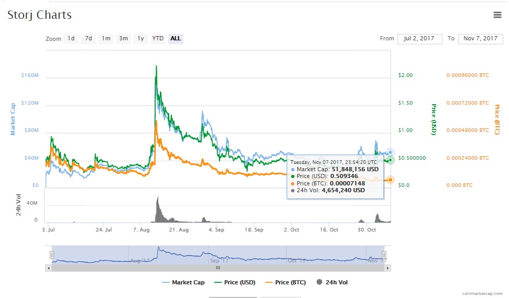This screenshot has height=298, width=509.
Task: Click the 18. Sep date label
Action: (x=254, y=230)
